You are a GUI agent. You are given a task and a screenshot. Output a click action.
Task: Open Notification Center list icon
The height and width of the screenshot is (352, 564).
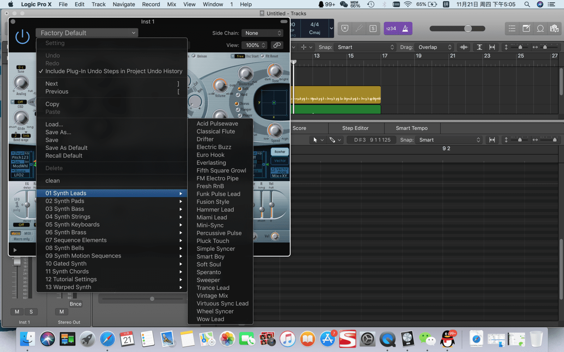pos(552,4)
